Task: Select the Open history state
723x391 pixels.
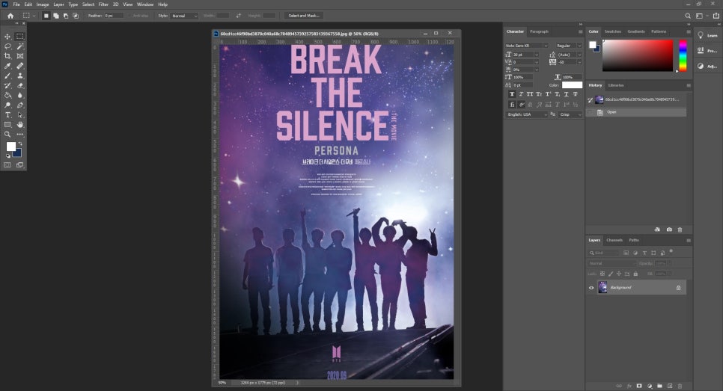Action: [x=636, y=112]
